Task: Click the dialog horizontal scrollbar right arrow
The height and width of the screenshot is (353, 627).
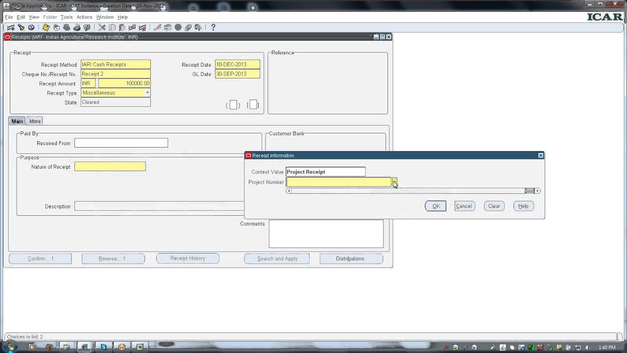Action: tap(538, 191)
